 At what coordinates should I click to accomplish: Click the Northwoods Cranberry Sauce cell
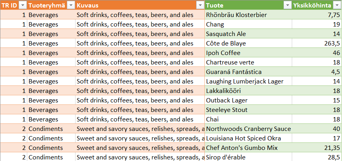tap(248, 129)
